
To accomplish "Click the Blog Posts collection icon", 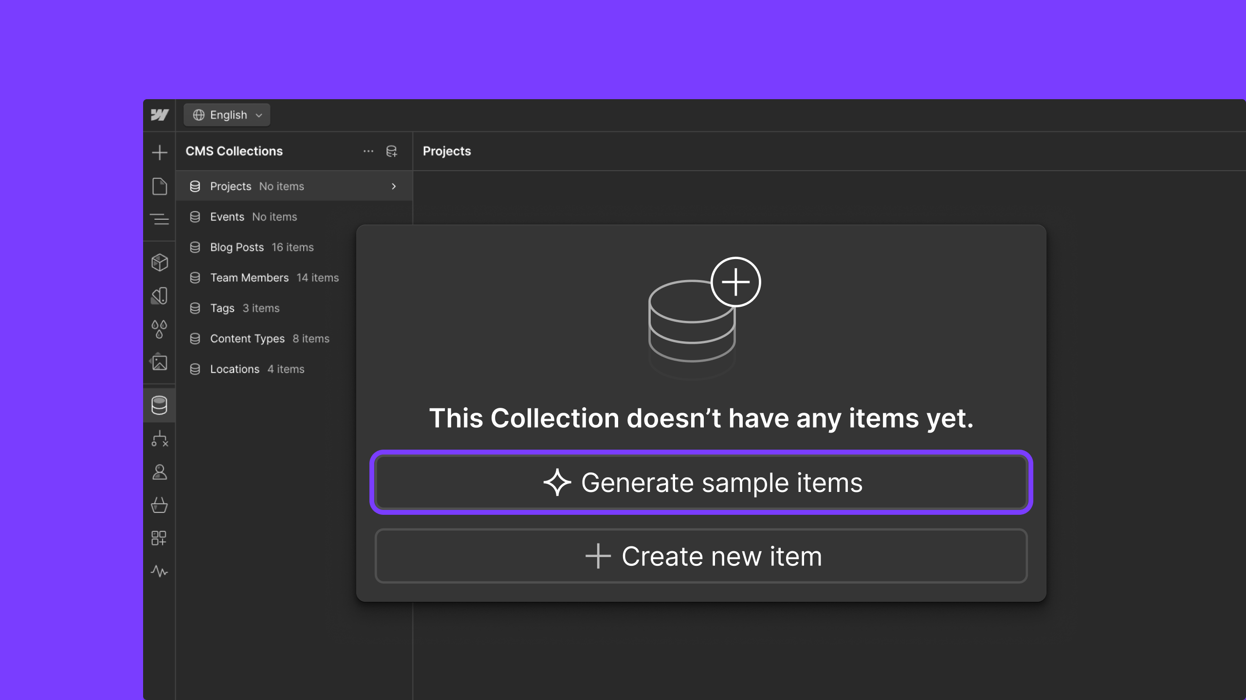I will pyautogui.click(x=195, y=247).
